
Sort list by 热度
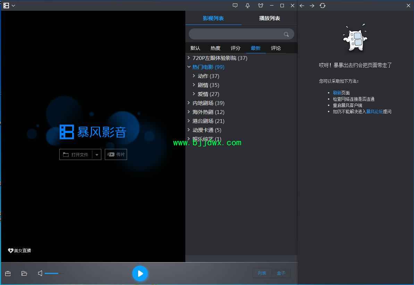pos(216,48)
